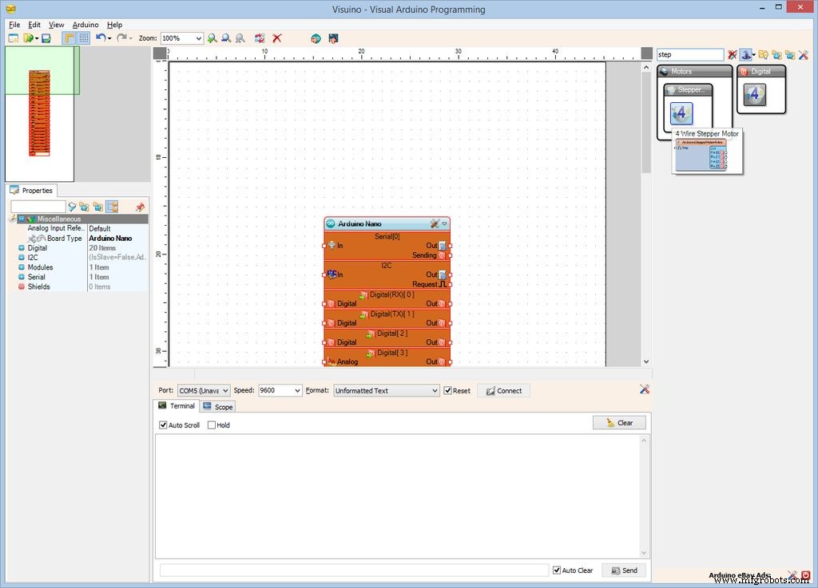
Task: Expand the Digital property group
Action: tap(22, 248)
